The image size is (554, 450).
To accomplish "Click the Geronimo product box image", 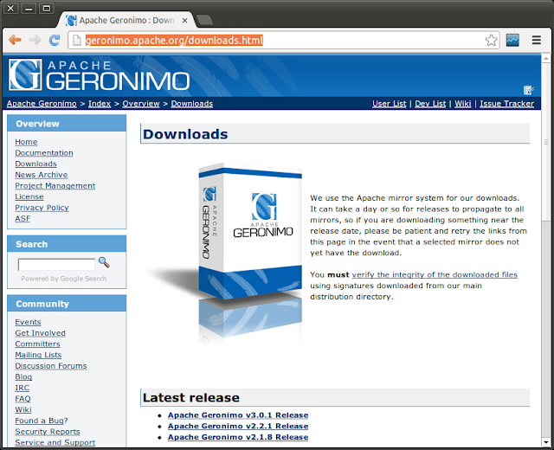I will [x=250, y=231].
